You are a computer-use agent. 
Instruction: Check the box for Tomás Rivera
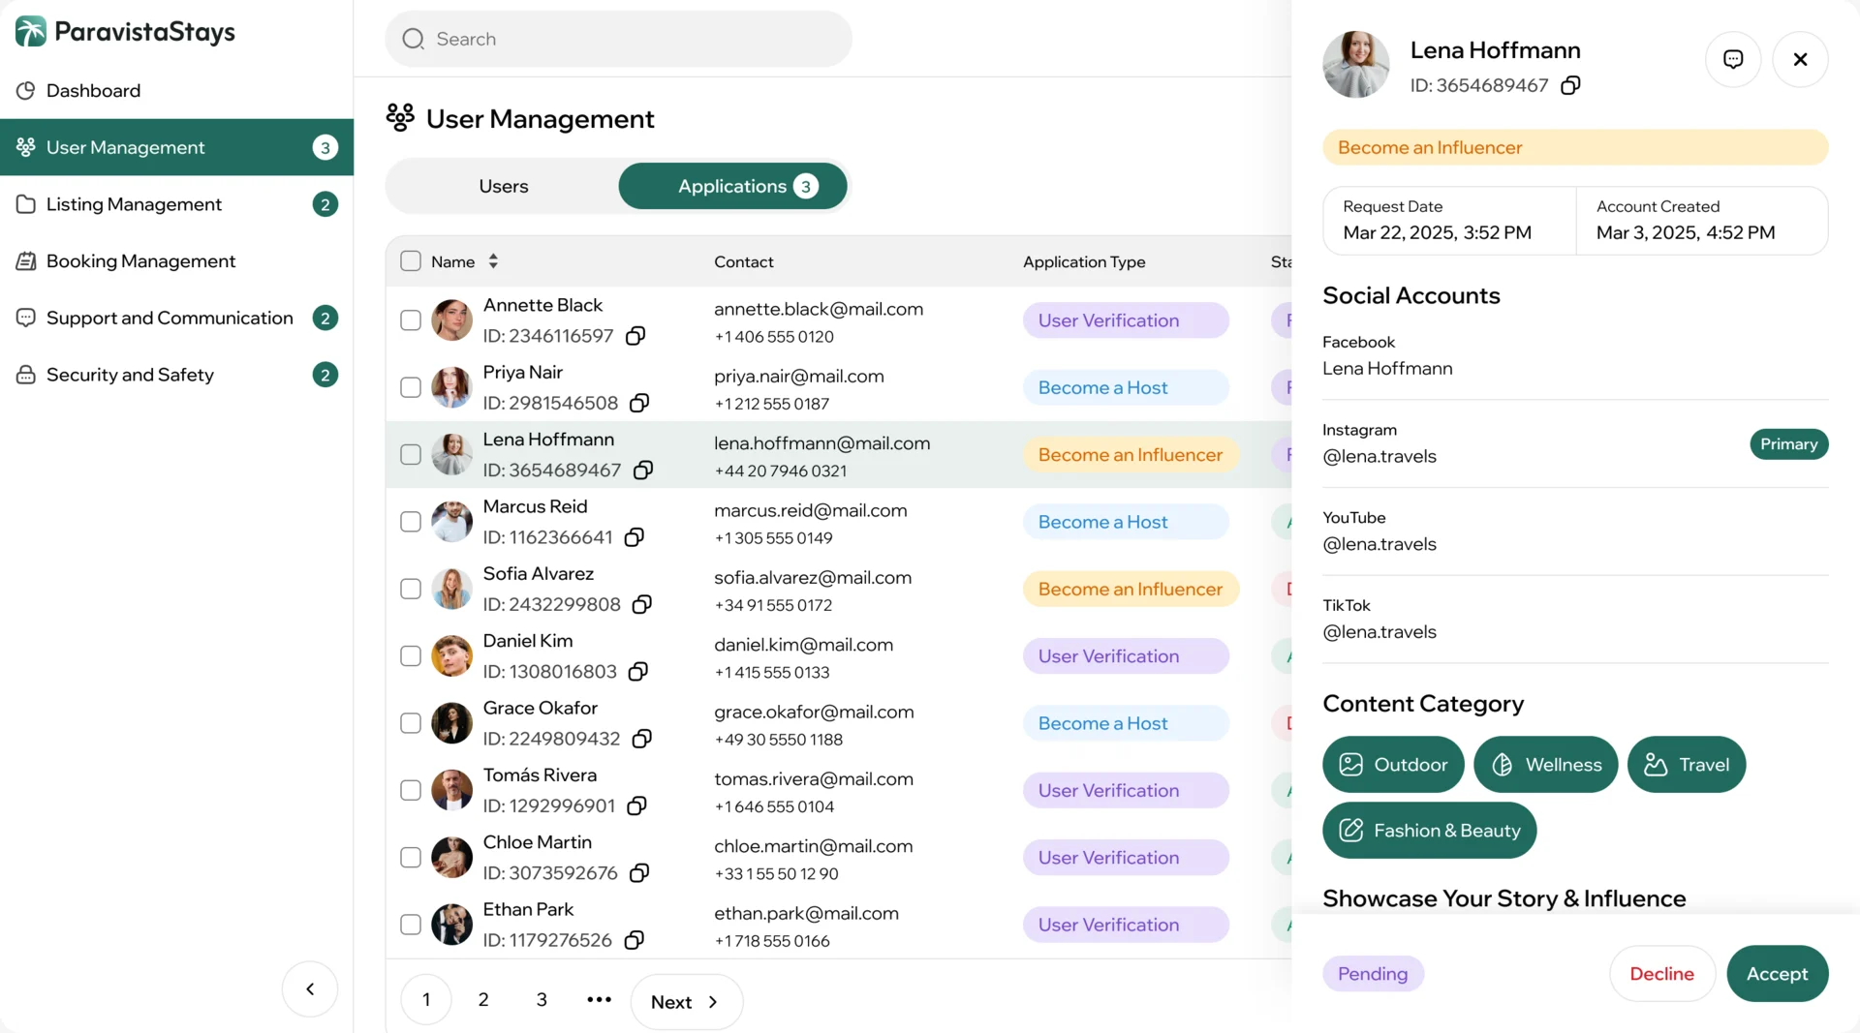[411, 790]
